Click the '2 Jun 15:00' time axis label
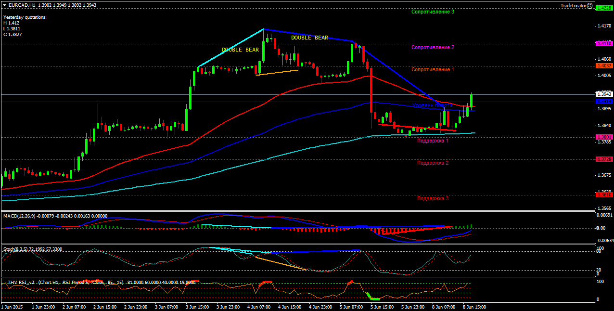The height and width of the screenshot is (311, 614). point(104,306)
